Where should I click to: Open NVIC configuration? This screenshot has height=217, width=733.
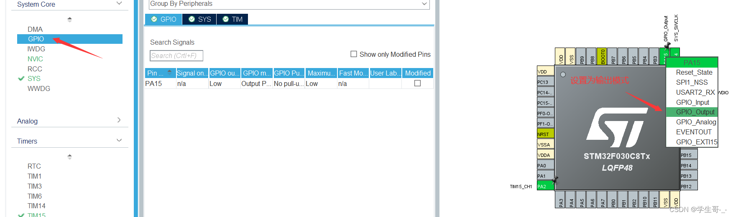(35, 59)
